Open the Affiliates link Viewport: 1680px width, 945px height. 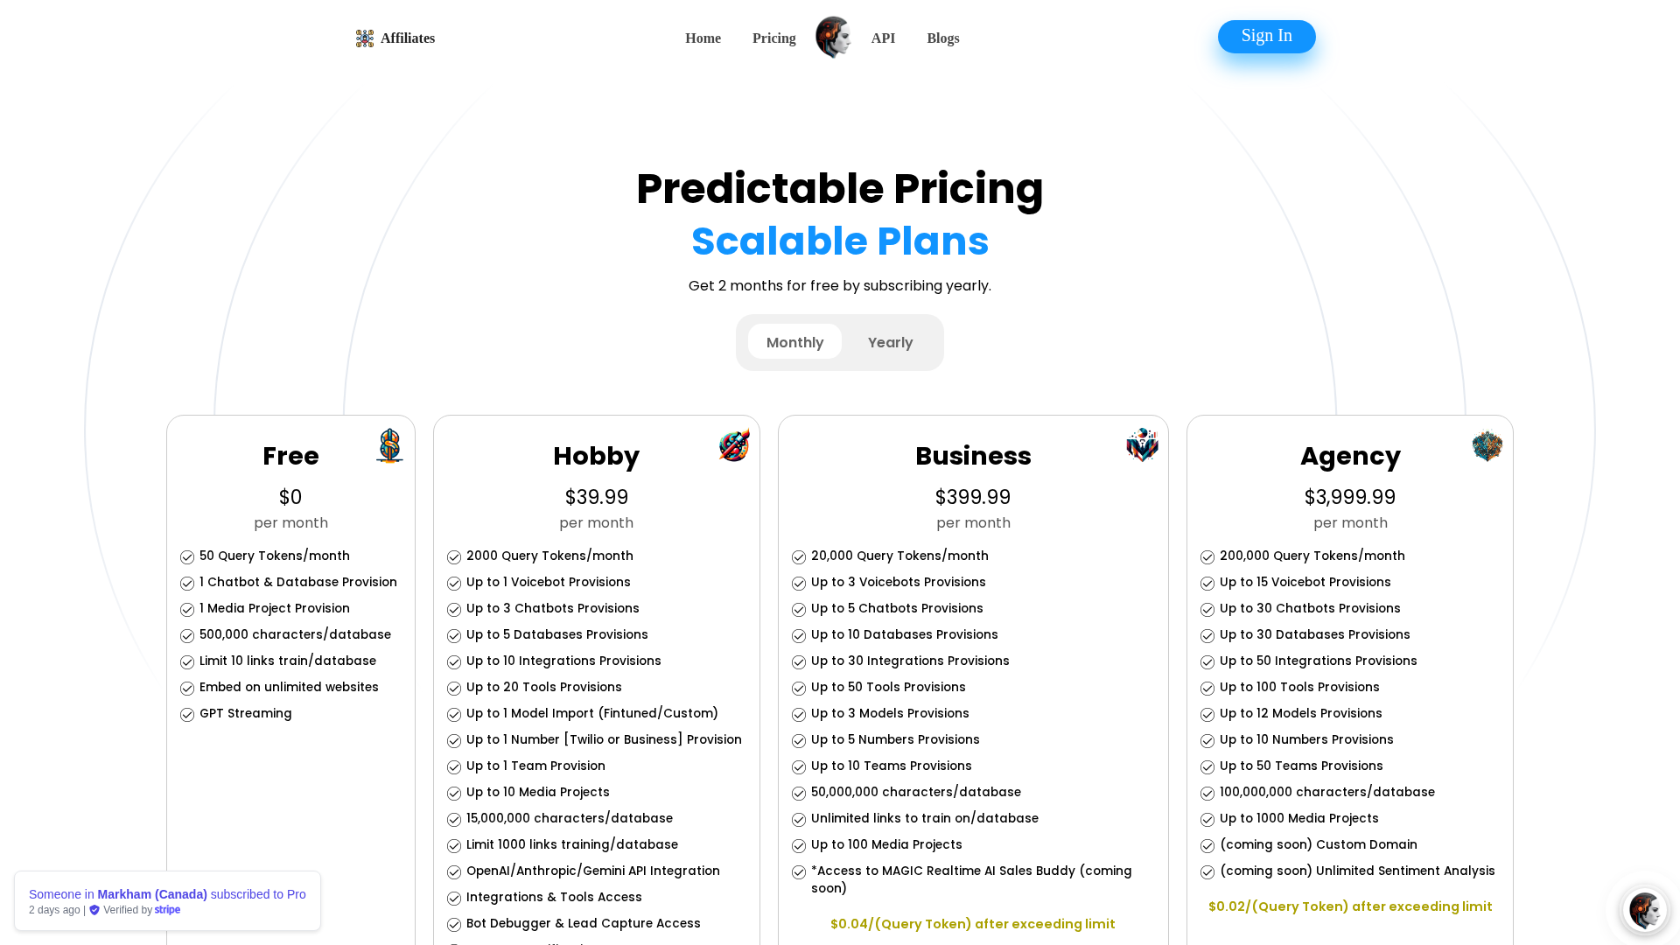(x=408, y=38)
